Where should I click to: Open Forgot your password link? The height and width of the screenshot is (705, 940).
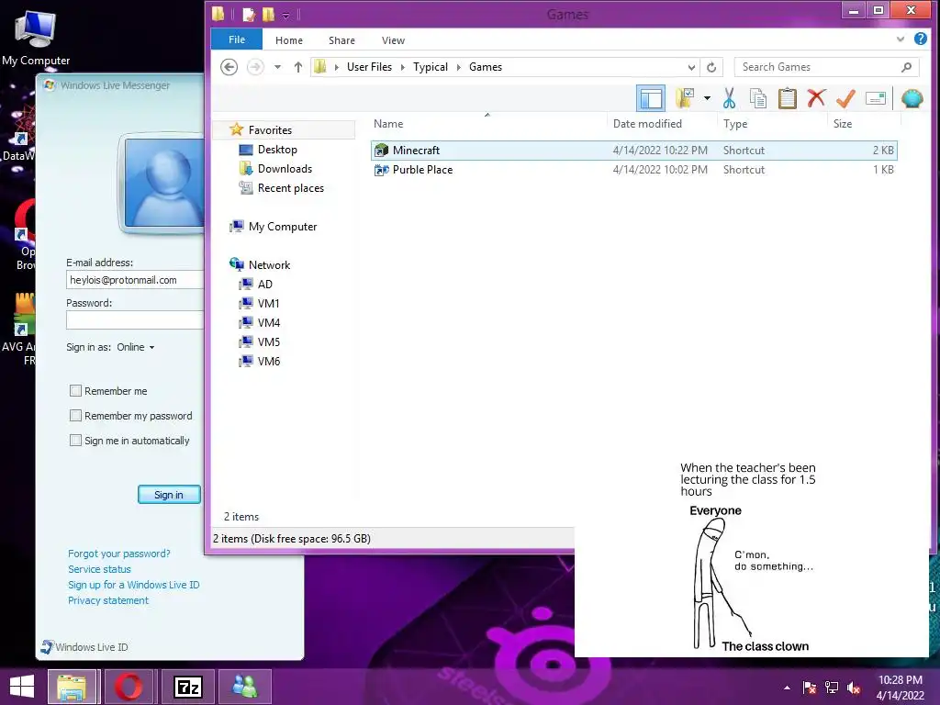click(118, 554)
